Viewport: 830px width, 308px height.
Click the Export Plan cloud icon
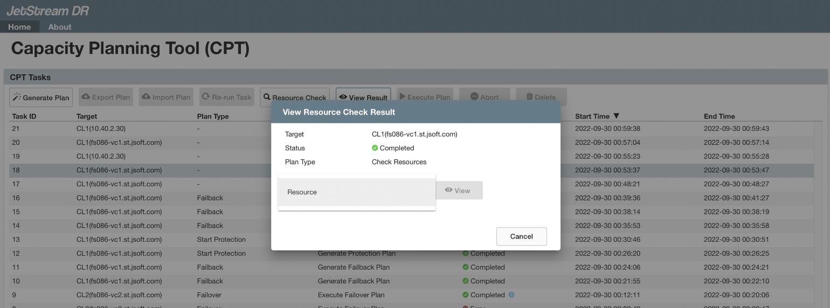pyautogui.click(x=86, y=97)
